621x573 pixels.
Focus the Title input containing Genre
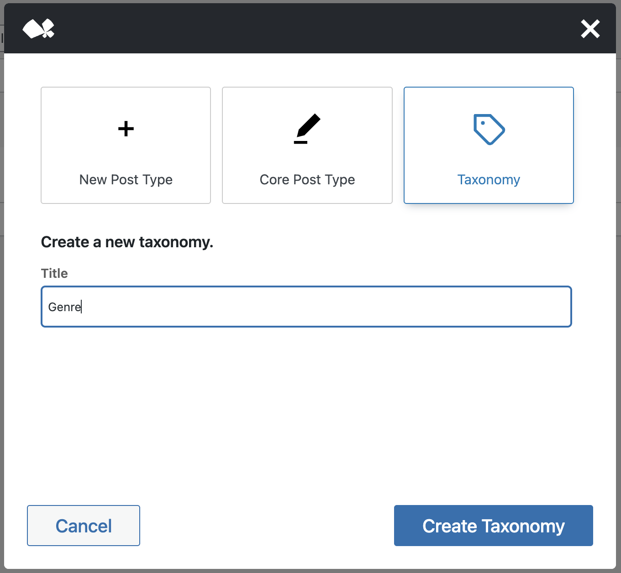pos(306,307)
